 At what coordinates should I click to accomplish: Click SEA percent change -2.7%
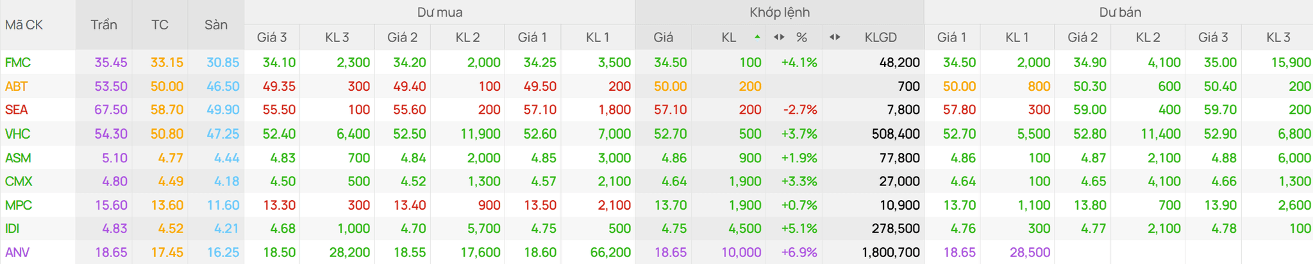tap(801, 110)
